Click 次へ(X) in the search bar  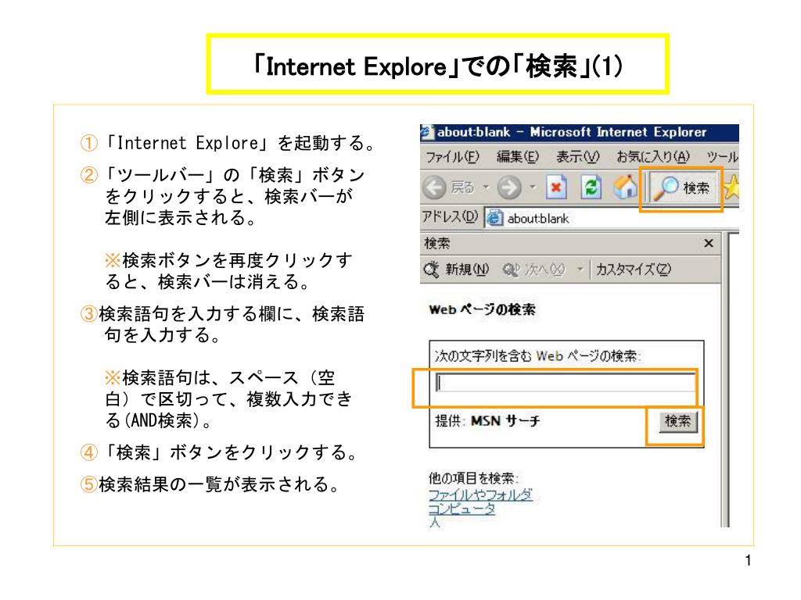coord(533,269)
